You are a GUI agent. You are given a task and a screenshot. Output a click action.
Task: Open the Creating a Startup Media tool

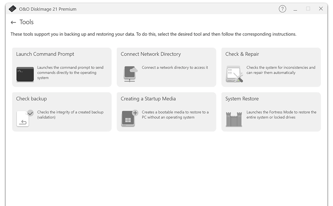point(166,112)
